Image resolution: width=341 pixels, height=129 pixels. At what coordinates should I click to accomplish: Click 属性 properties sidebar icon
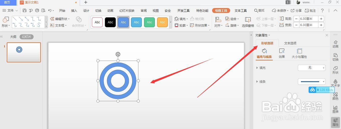335,122
